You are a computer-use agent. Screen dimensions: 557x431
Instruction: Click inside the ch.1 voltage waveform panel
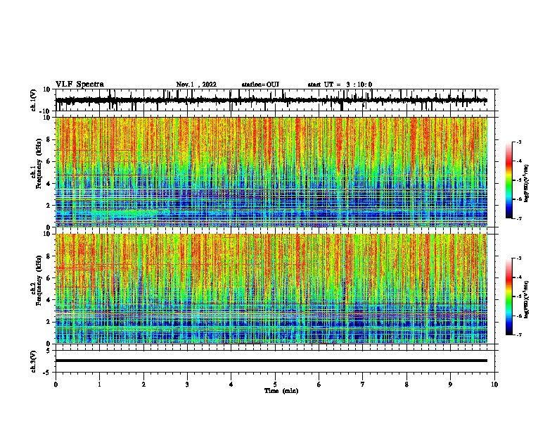[275, 100]
